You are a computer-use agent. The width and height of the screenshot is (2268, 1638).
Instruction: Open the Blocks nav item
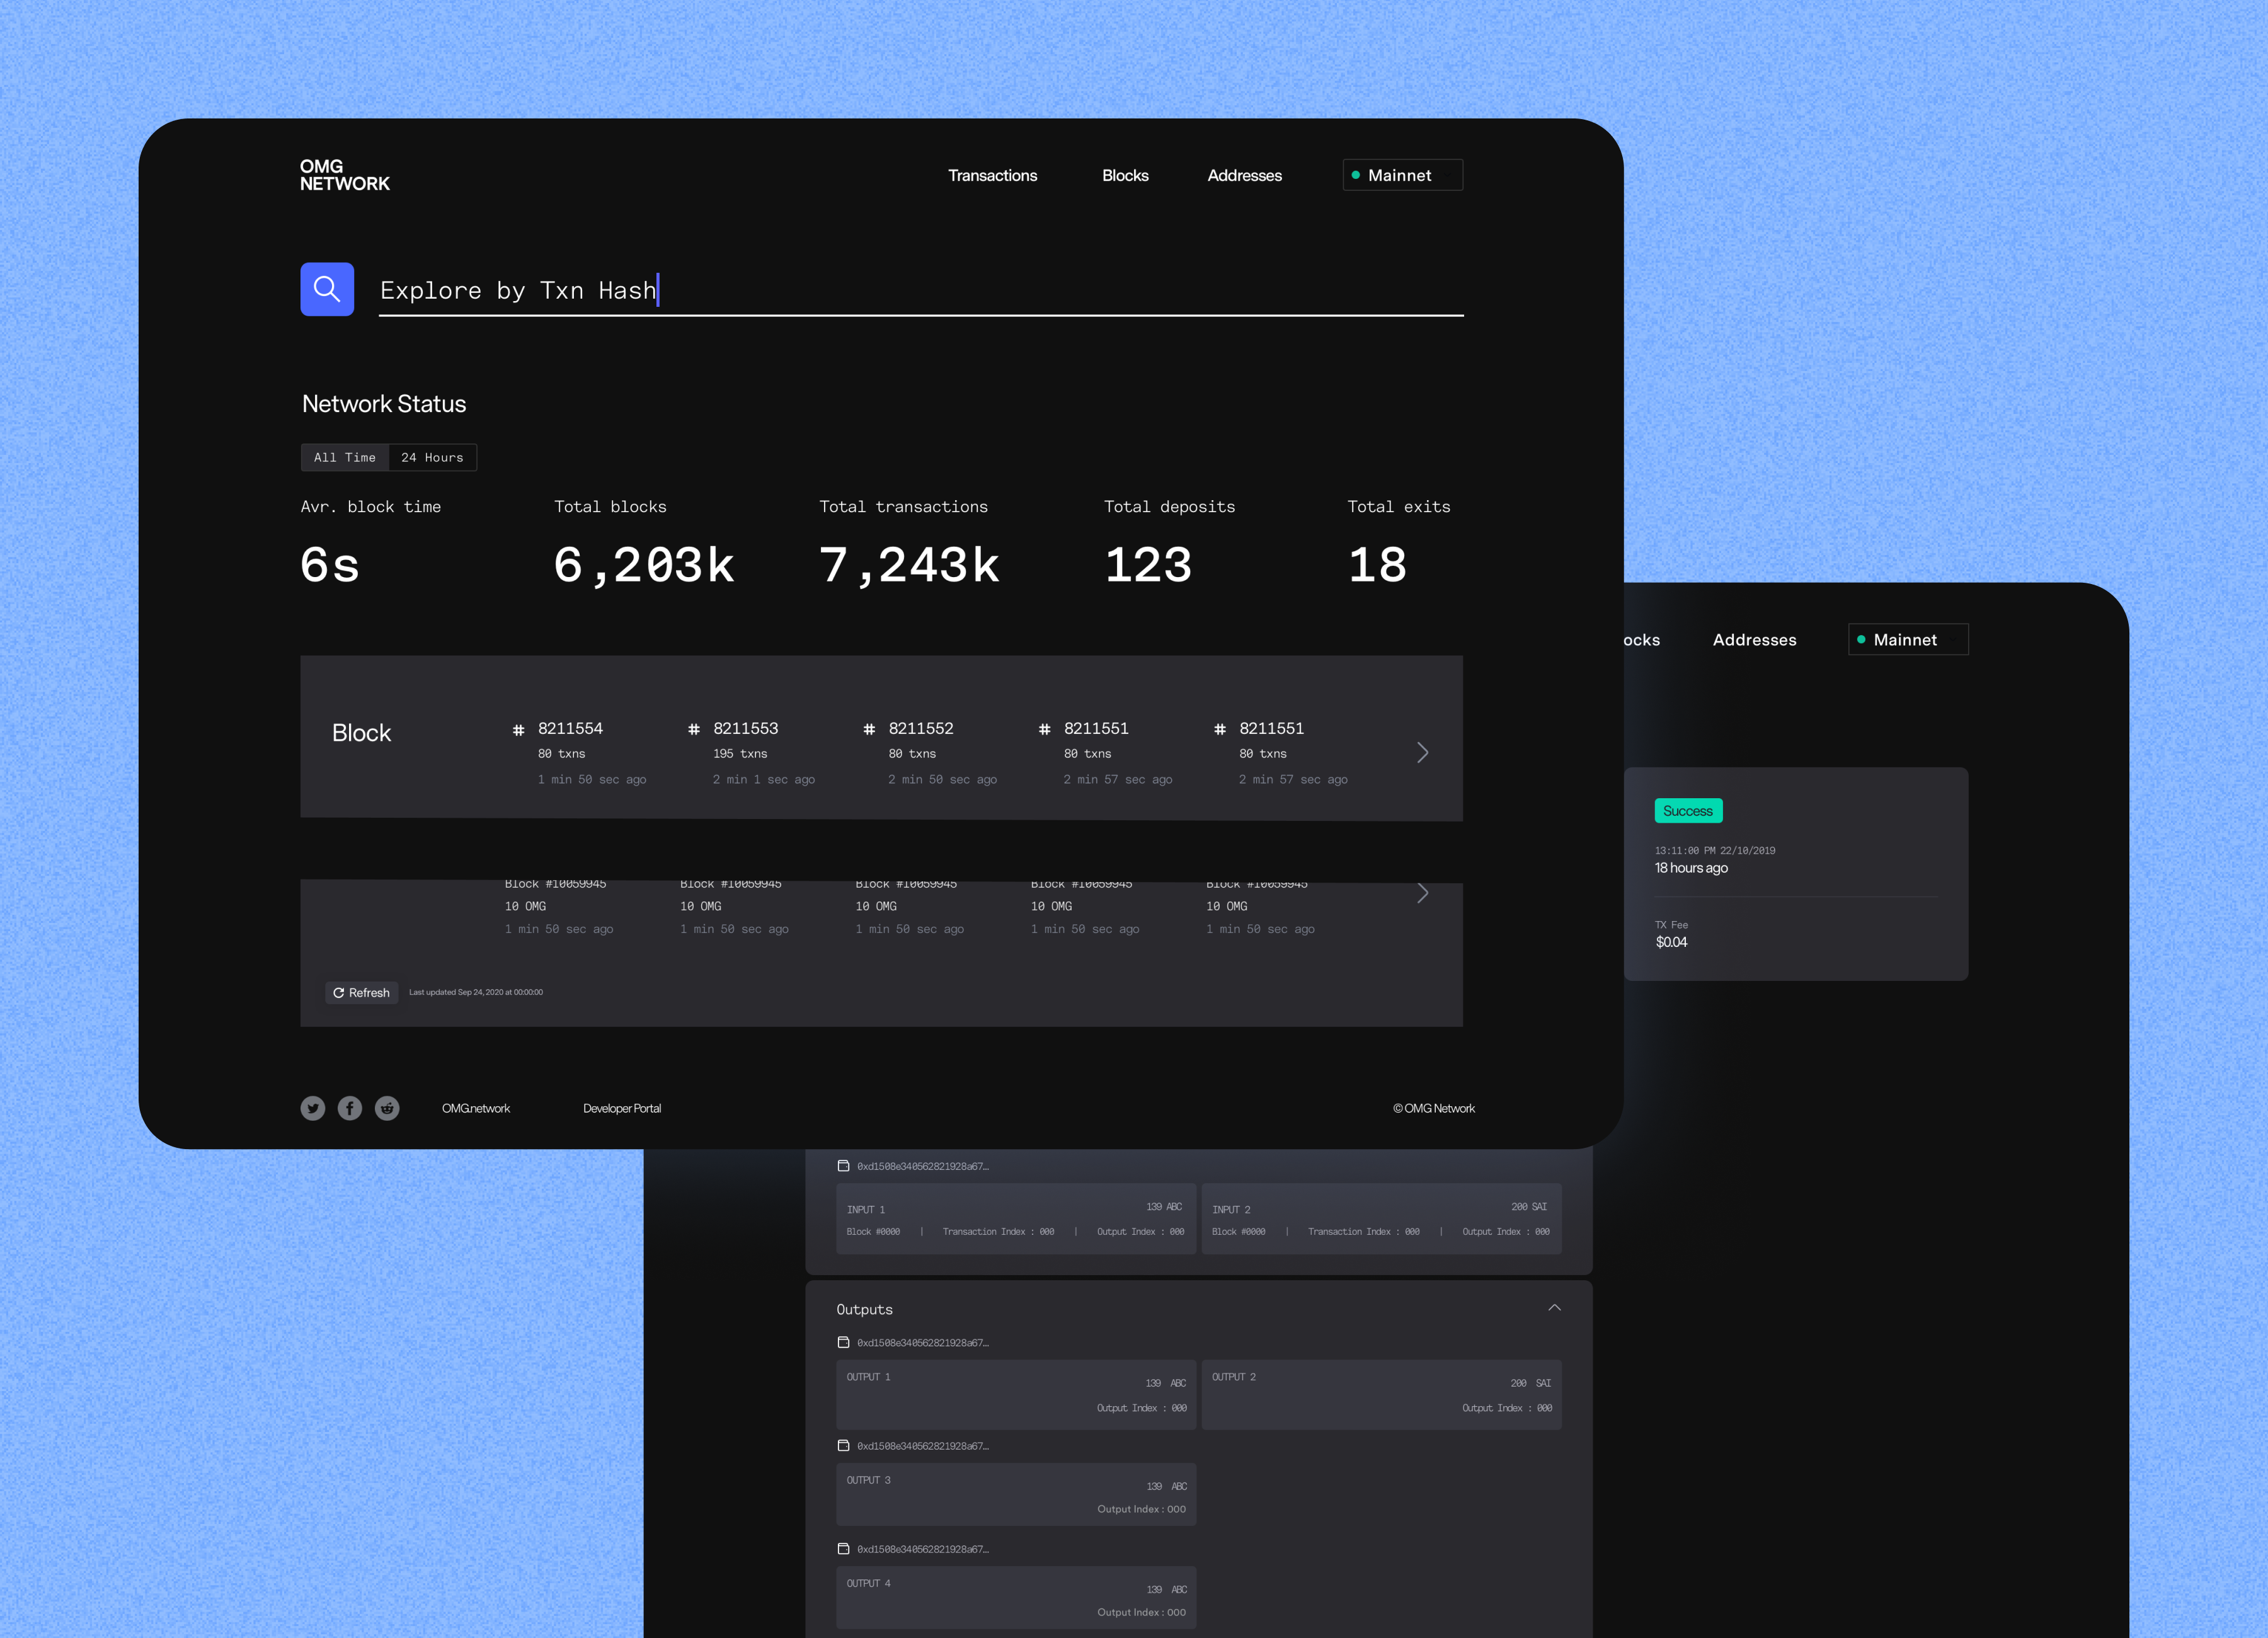[x=1125, y=176]
